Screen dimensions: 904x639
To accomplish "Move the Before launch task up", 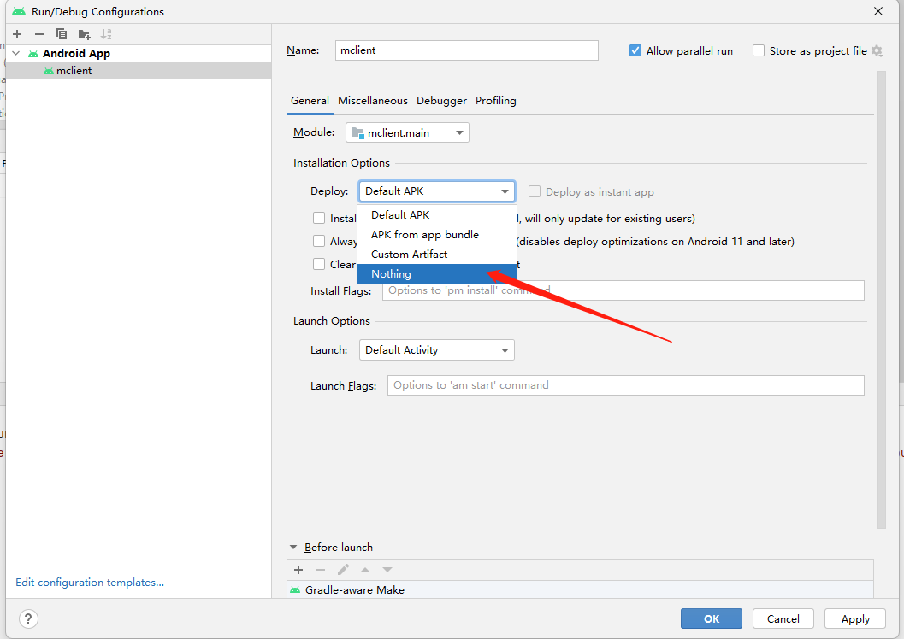I will 365,570.
